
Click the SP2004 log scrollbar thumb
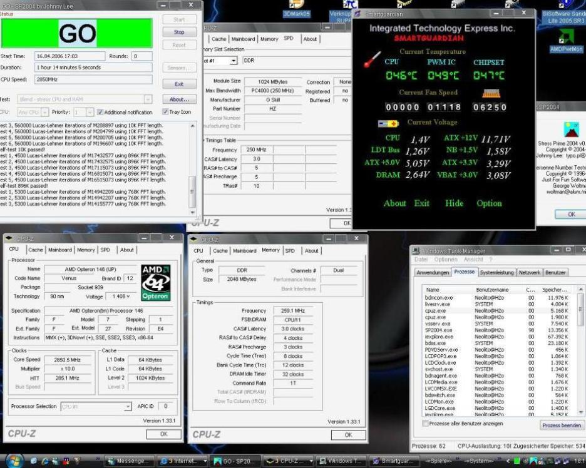[192, 191]
